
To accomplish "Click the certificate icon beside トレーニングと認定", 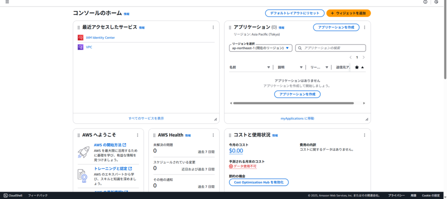I will pyautogui.click(x=83, y=175).
